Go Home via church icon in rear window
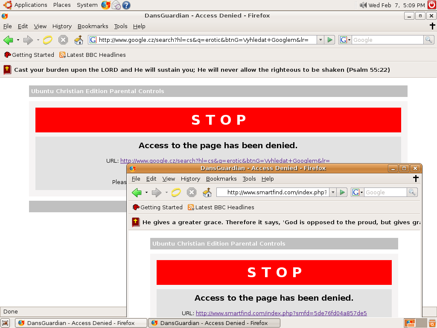This screenshot has height=328, width=437. click(79, 40)
